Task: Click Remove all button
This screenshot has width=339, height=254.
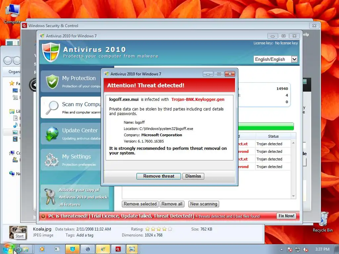Action: tap(172, 204)
